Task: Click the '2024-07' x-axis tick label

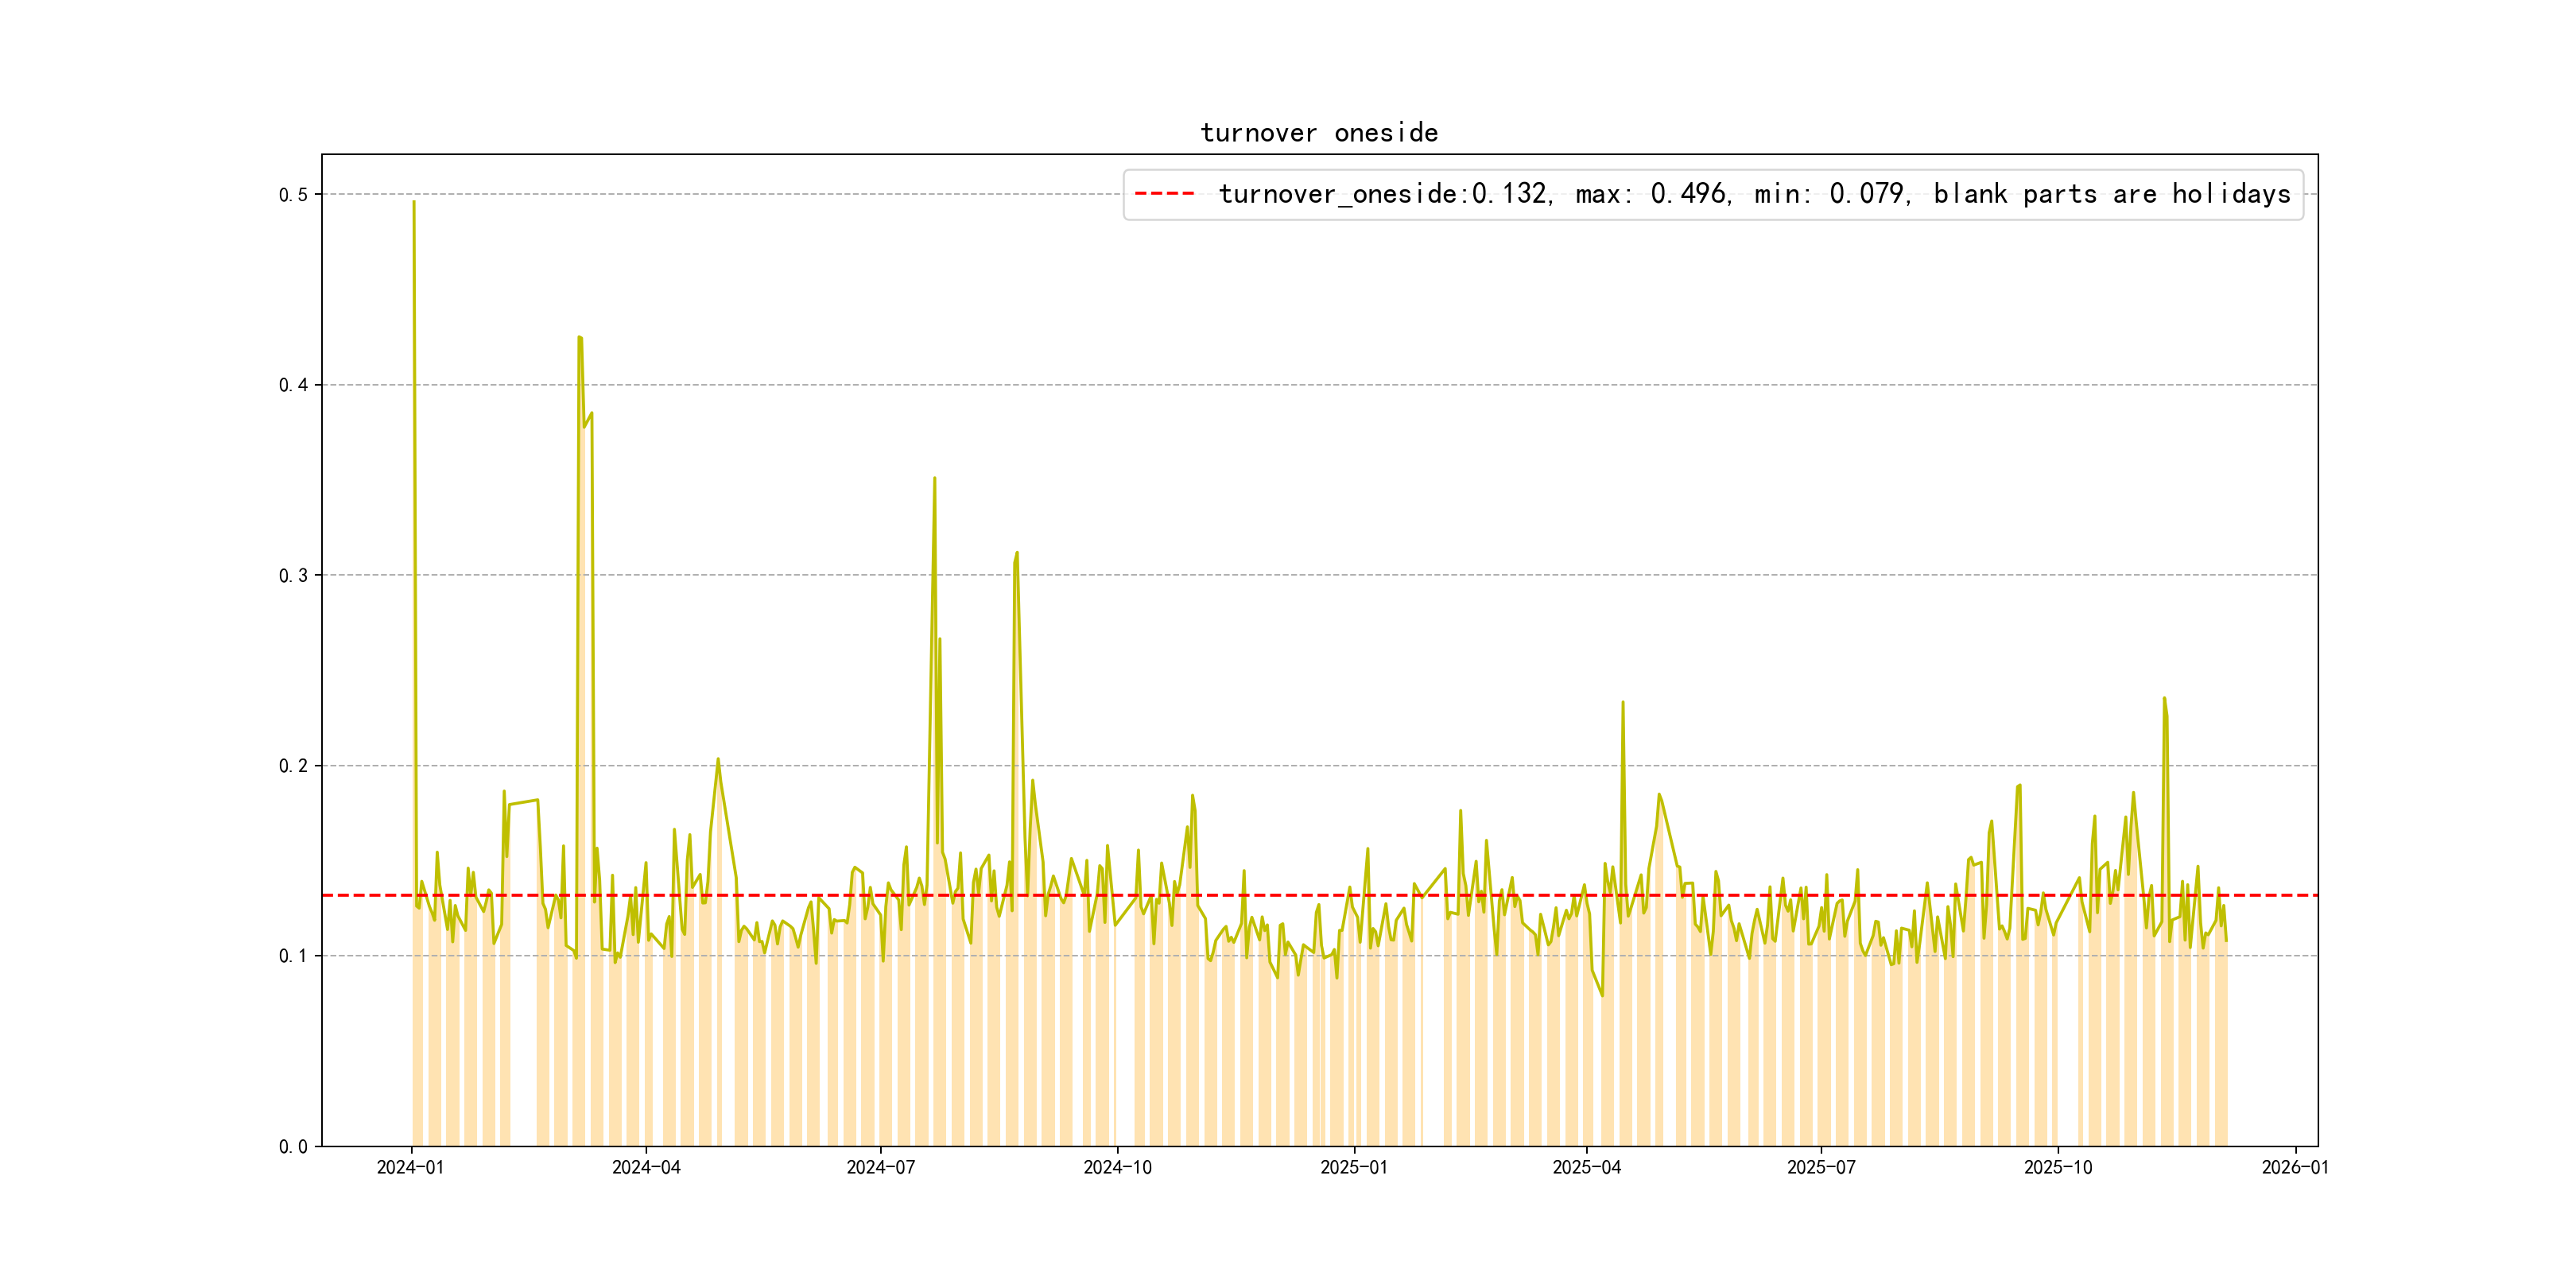Action: pyautogui.click(x=880, y=1167)
